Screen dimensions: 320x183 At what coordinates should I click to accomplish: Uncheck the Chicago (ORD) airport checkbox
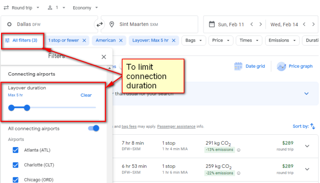pyautogui.click(x=15, y=180)
